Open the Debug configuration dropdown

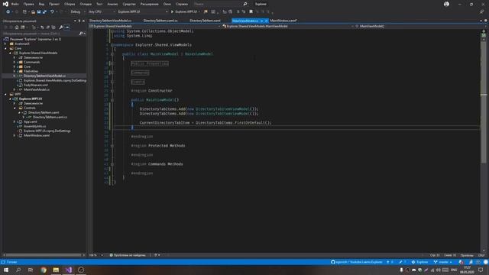tap(78, 12)
